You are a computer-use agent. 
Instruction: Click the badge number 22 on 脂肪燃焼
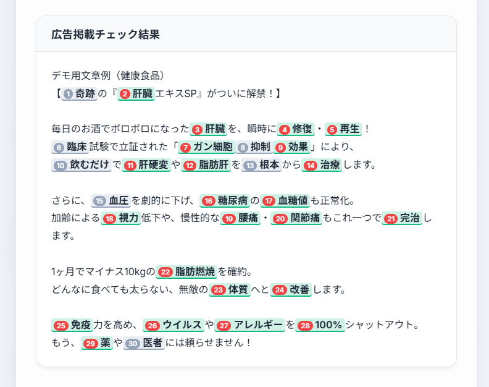pos(165,272)
